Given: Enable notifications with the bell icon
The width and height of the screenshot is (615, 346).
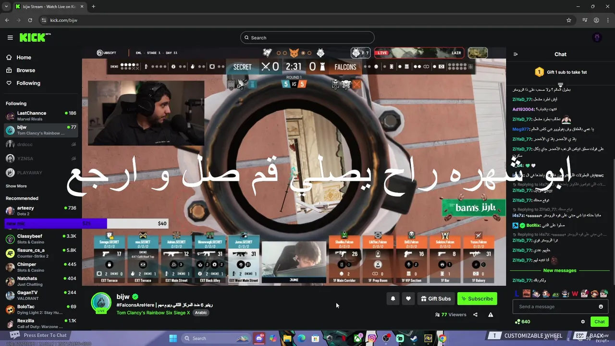Looking at the screenshot, I should (393, 298).
